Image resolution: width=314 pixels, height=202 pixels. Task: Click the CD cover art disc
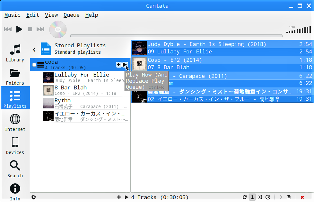pos(58,30)
